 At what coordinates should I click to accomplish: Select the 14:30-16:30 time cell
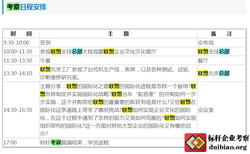21,110
